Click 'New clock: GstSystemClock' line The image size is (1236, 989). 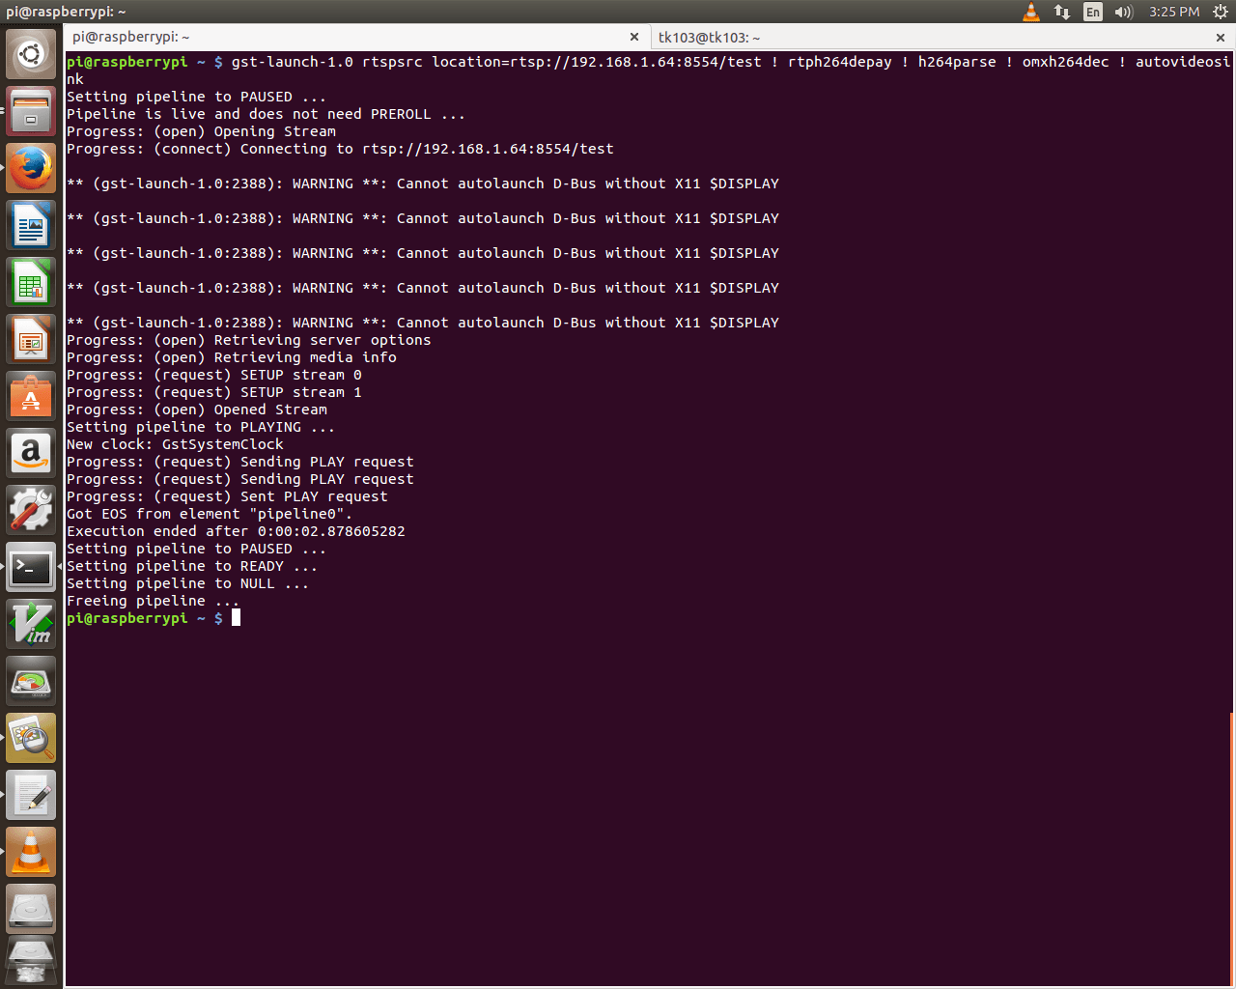click(175, 444)
